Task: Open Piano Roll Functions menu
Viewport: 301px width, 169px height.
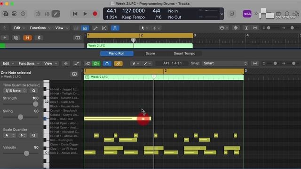Action: pos(29,63)
